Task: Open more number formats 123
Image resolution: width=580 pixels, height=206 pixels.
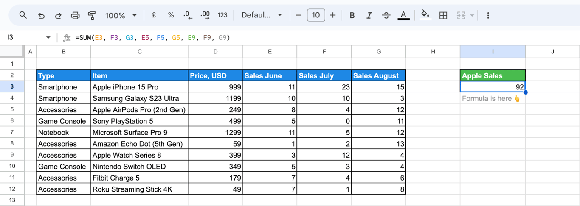Action: [x=222, y=15]
